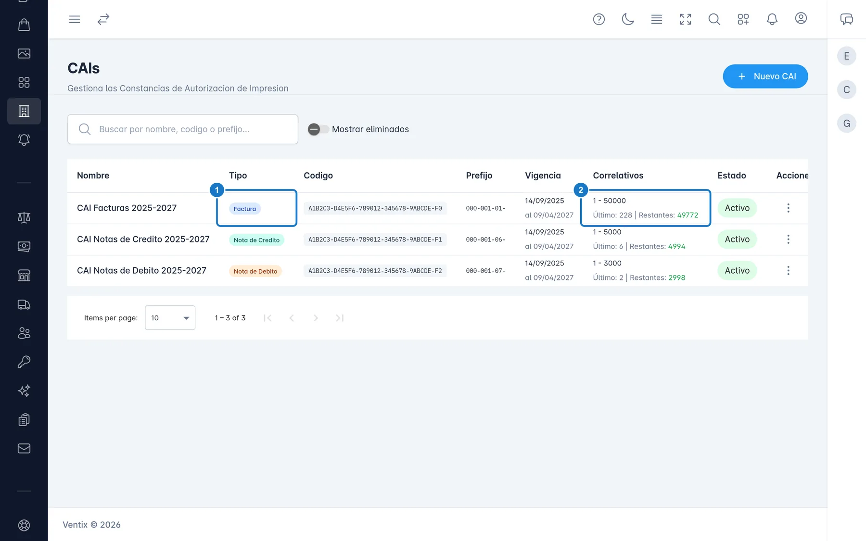Select the C avatar in the right panel

847,90
